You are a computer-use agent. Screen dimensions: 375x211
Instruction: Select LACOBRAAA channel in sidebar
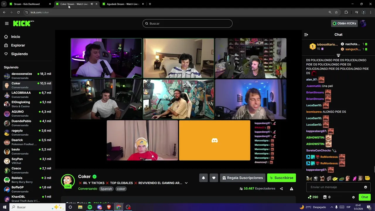27,95
